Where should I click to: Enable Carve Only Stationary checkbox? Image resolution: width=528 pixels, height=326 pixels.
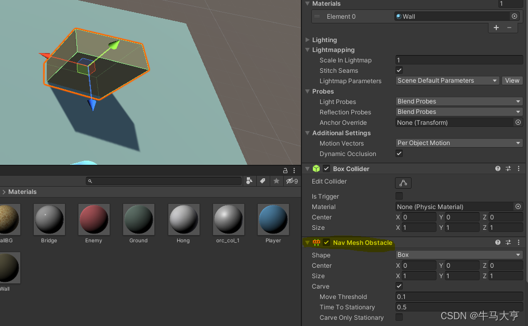(399, 317)
